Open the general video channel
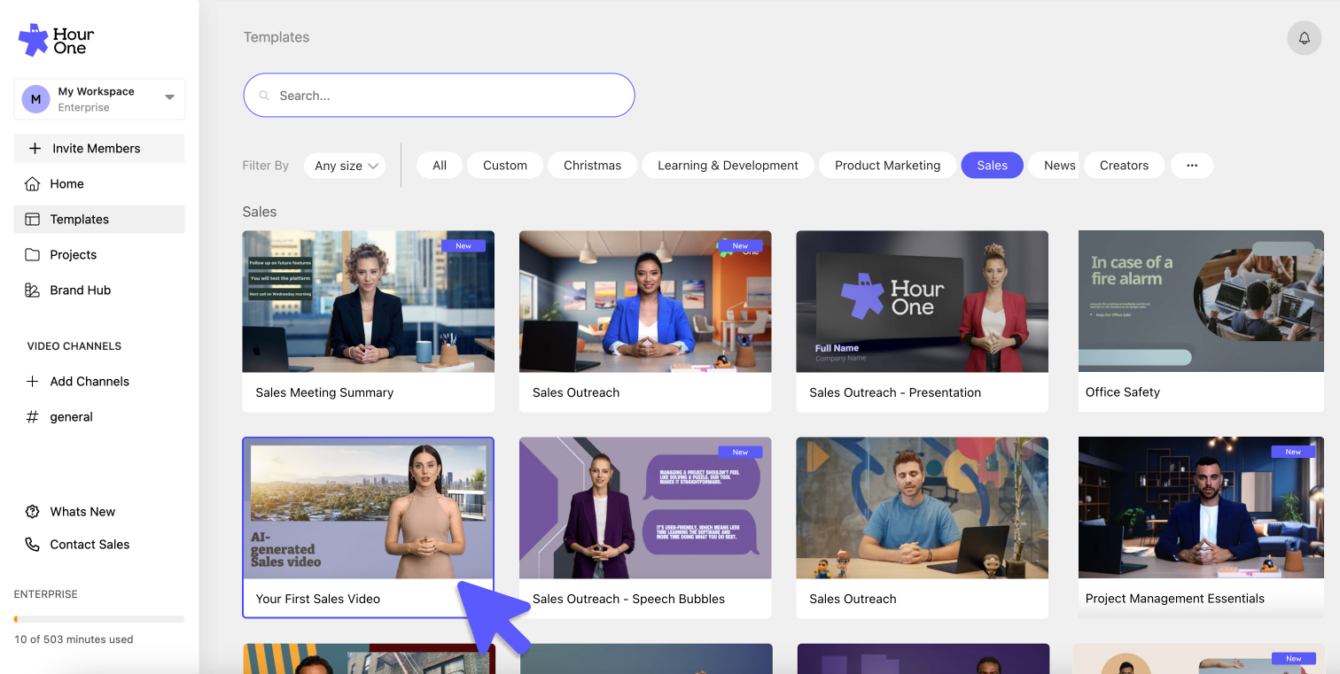1340x674 pixels. [x=71, y=417]
